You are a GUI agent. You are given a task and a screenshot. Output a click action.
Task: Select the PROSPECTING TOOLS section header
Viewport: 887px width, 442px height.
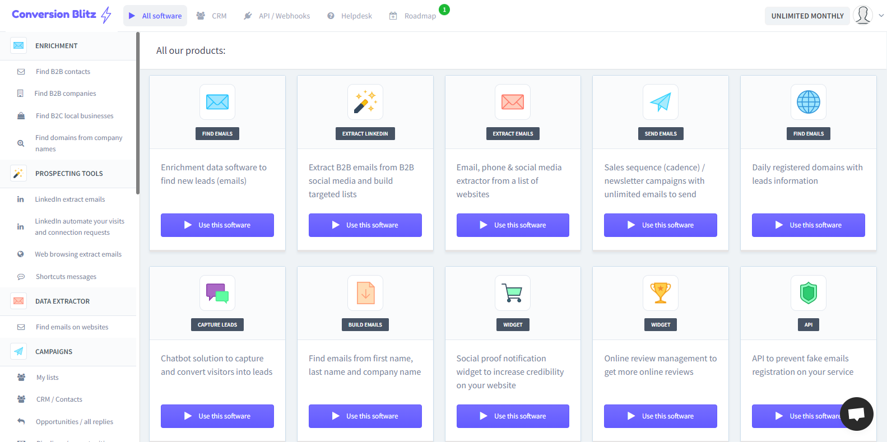(68, 174)
